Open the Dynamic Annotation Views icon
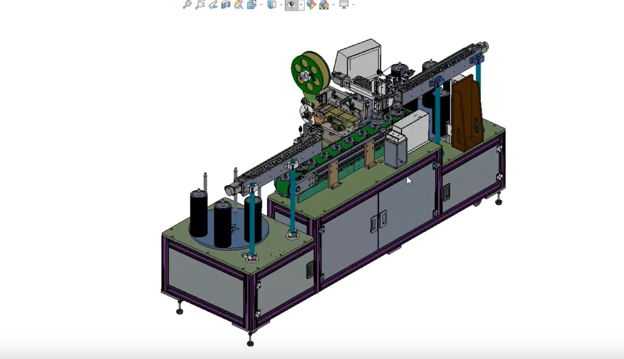This screenshot has height=359, width=624. point(238,4)
